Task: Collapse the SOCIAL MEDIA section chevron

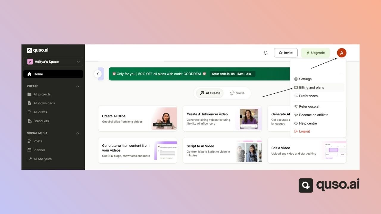Action: pyautogui.click(x=78, y=133)
